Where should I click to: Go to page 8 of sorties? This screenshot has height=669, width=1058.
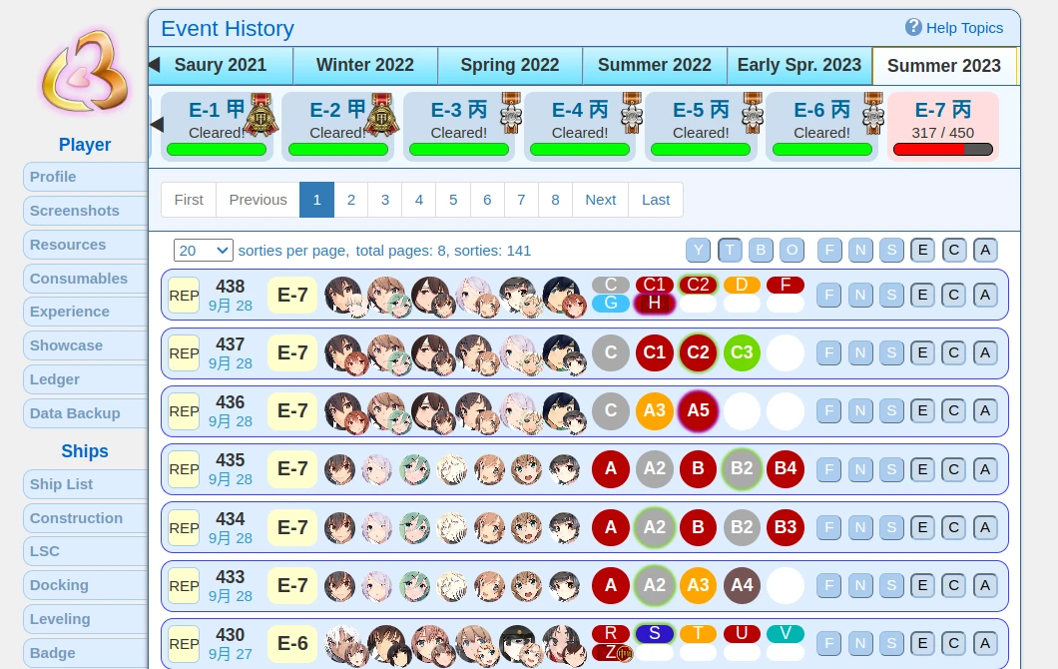pos(555,200)
